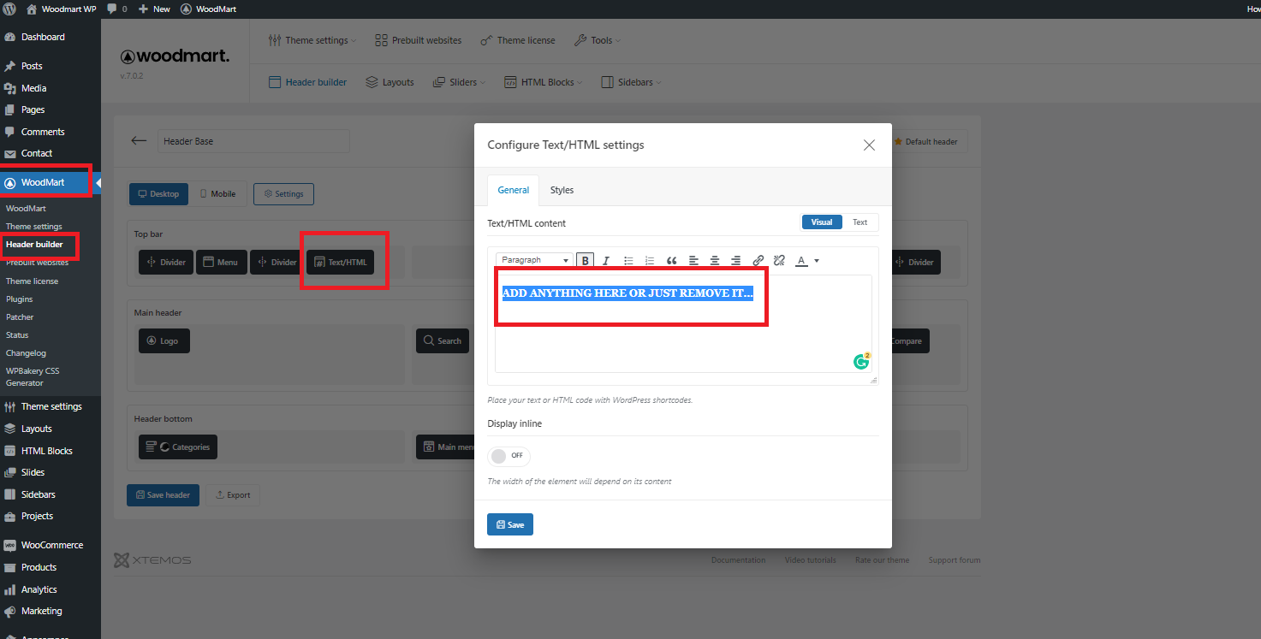
Task: Open the WooCommerce sidebar menu
Action: pos(51,545)
